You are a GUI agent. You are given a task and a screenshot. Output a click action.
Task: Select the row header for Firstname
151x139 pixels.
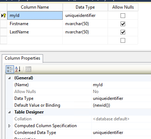(4, 24)
